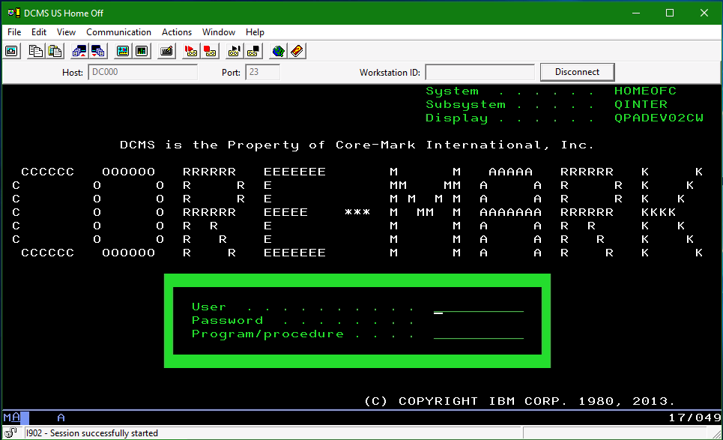
Task: Click the connection status icon in status bar
Action: coord(10,433)
